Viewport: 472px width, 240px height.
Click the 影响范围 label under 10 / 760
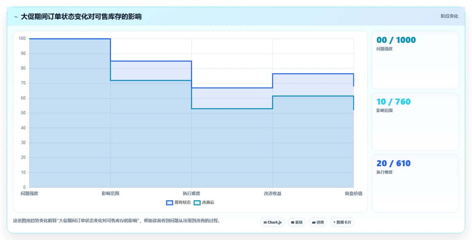tap(385, 111)
